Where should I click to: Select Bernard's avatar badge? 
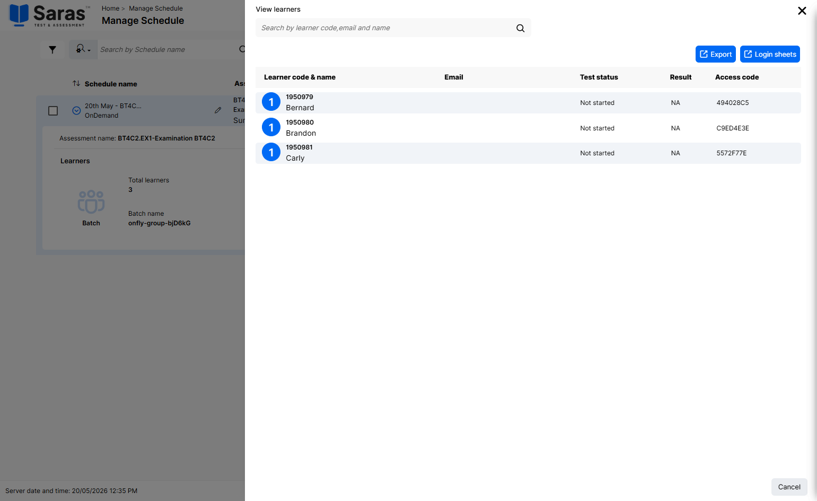click(271, 102)
